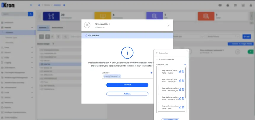Image resolution: width=255 pixels, height=120 pixels.
Task: Expand the Policy sidebar menu chevron
Action: 32,57
